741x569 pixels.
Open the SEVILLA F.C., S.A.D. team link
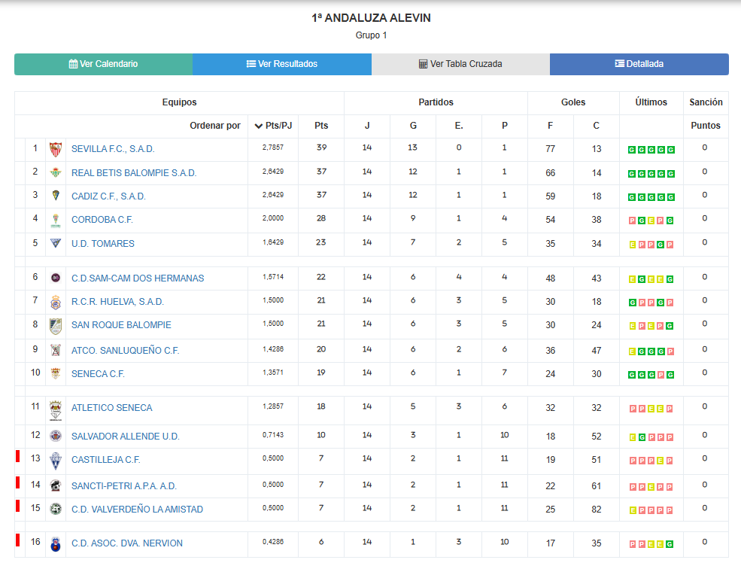[x=113, y=149]
